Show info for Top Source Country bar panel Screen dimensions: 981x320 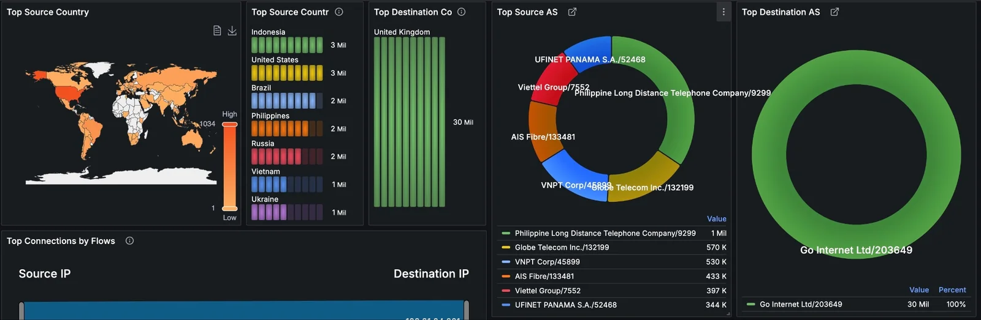pos(339,12)
